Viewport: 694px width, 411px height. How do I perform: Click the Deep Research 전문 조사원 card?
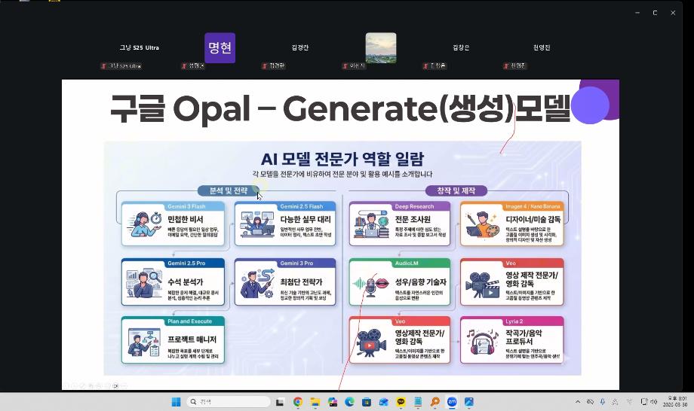pyautogui.click(x=399, y=223)
